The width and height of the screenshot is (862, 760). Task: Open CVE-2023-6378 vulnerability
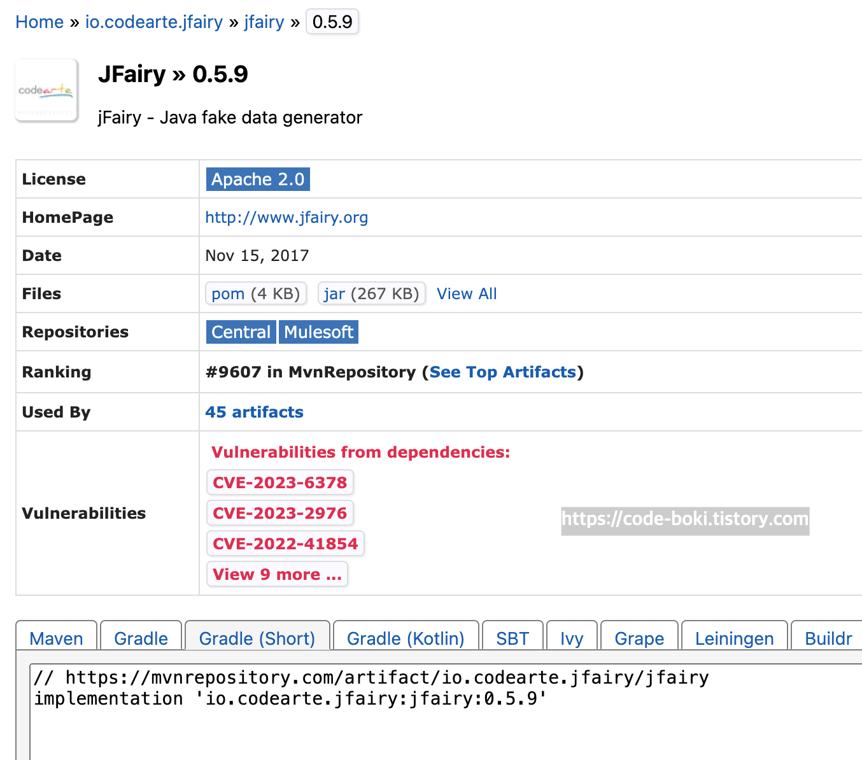(x=280, y=482)
